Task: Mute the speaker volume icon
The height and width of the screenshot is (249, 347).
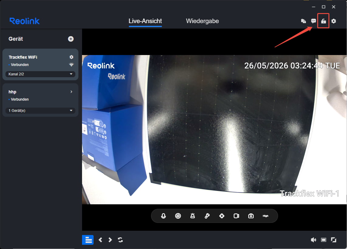Action: 313,240
